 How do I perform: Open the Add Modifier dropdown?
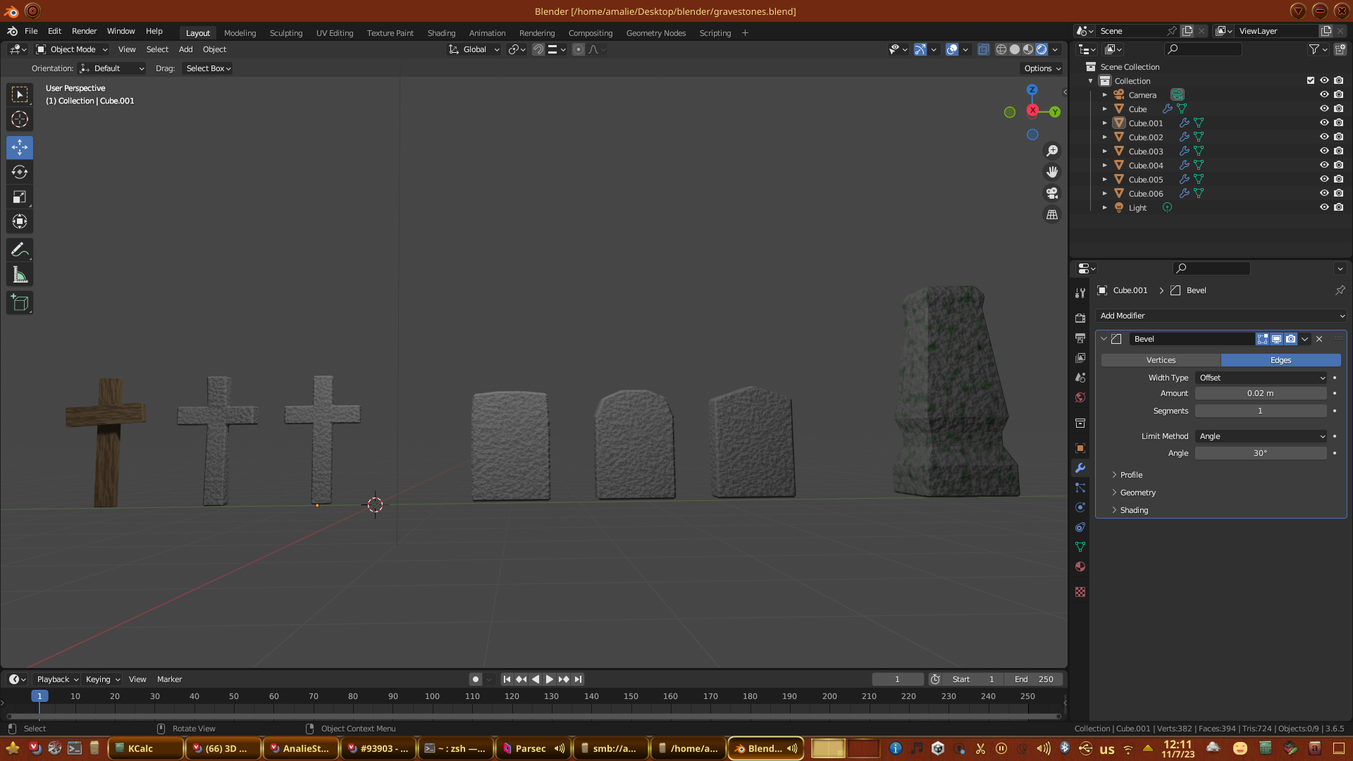(1221, 316)
